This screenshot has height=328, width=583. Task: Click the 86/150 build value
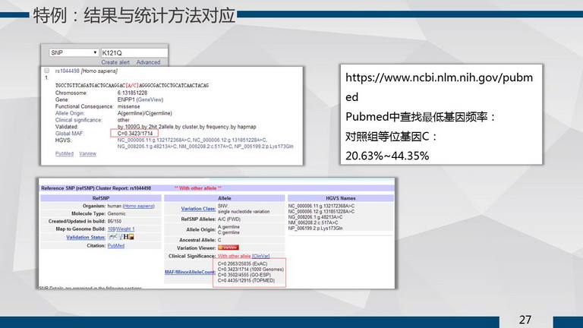click(115, 221)
